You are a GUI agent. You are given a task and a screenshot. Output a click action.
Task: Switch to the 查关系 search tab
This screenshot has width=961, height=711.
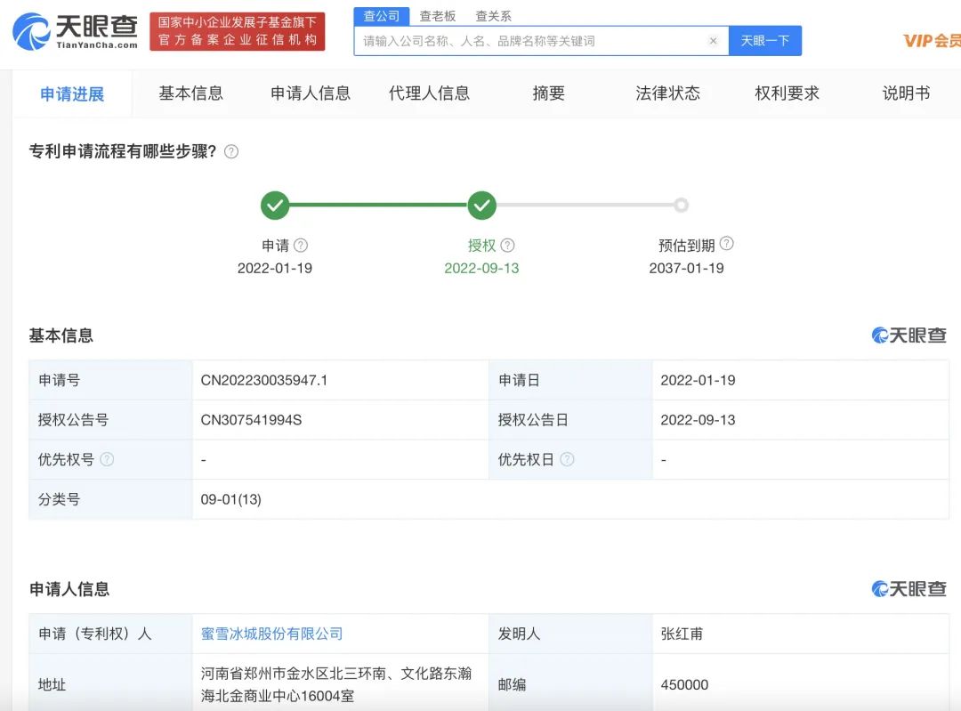click(x=493, y=16)
